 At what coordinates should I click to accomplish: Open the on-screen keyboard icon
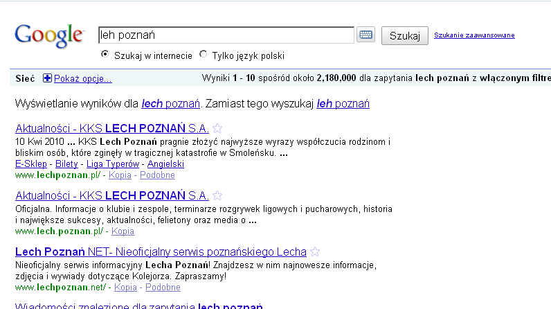[x=365, y=35]
